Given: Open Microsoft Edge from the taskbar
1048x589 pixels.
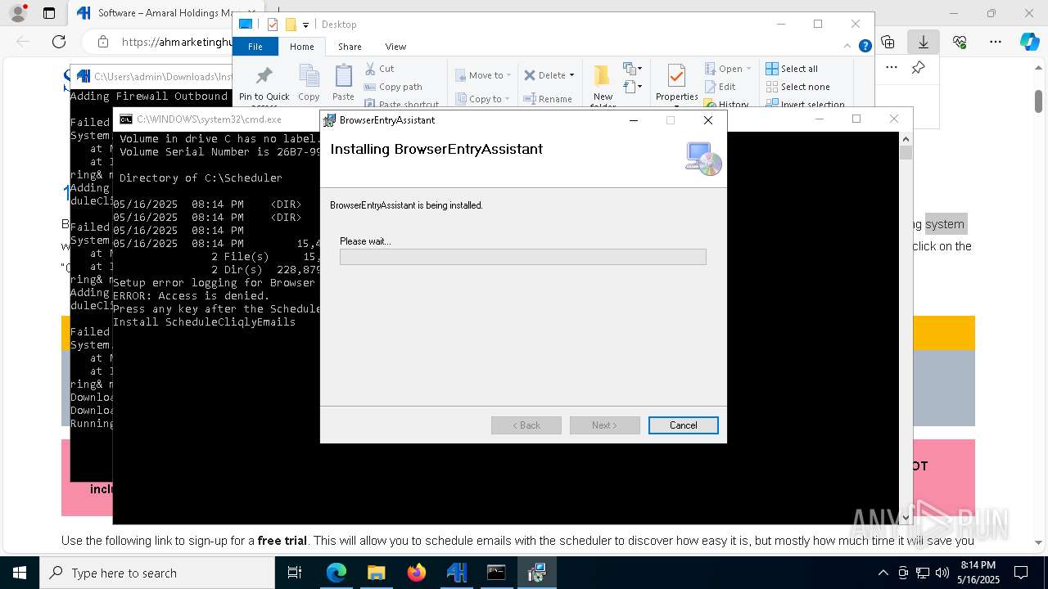Looking at the screenshot, I should coord(337,573).
